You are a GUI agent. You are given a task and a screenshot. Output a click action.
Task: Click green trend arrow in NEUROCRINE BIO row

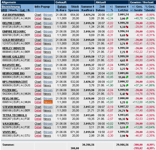tap(127, 77)
